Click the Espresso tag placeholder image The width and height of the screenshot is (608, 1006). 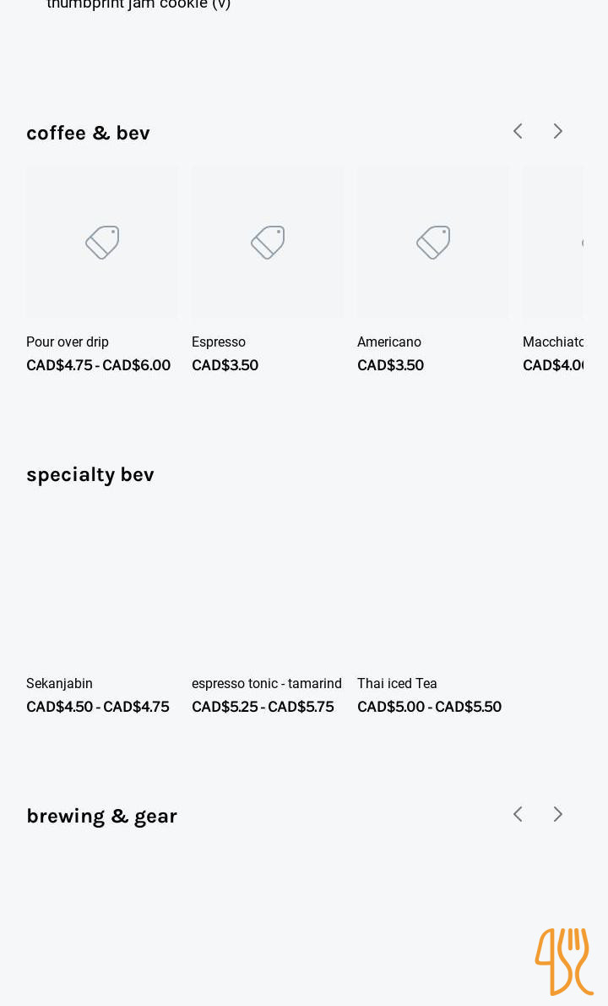pyautogui.click(x=268, y=243)
